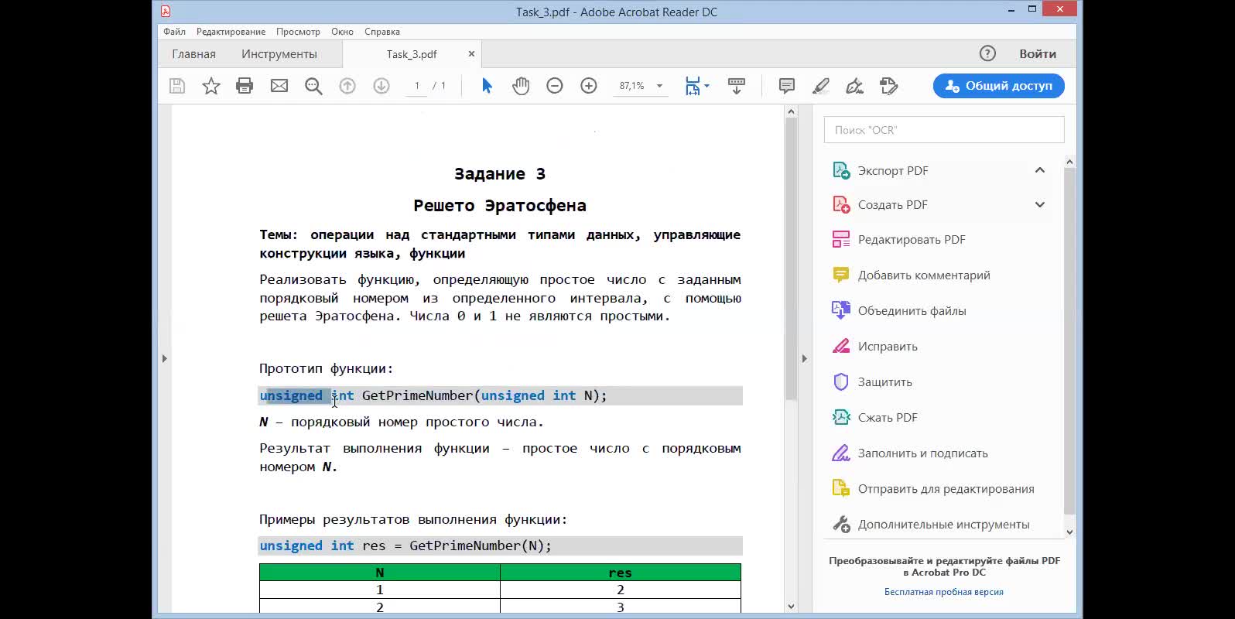Activate the hand pan tool
Screen dimensions: 1235x619
point(521,86)
